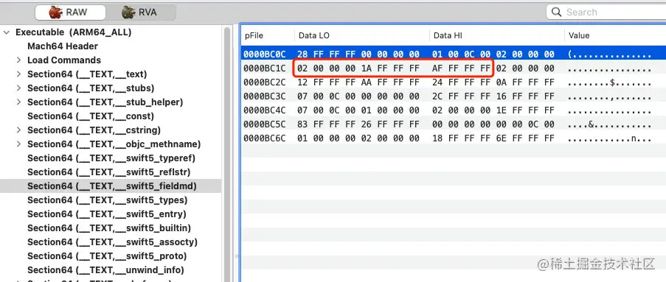Click Data LO bytes 28 FF FF FF 00 00 00 00
Screen dimensions: 666x282
tap(358, 54)
